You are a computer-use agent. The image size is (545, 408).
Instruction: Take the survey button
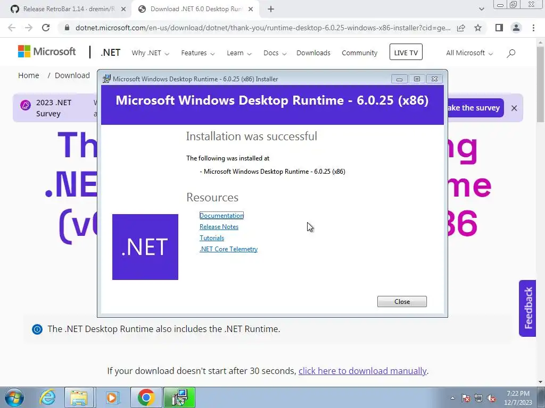(475, 108)
